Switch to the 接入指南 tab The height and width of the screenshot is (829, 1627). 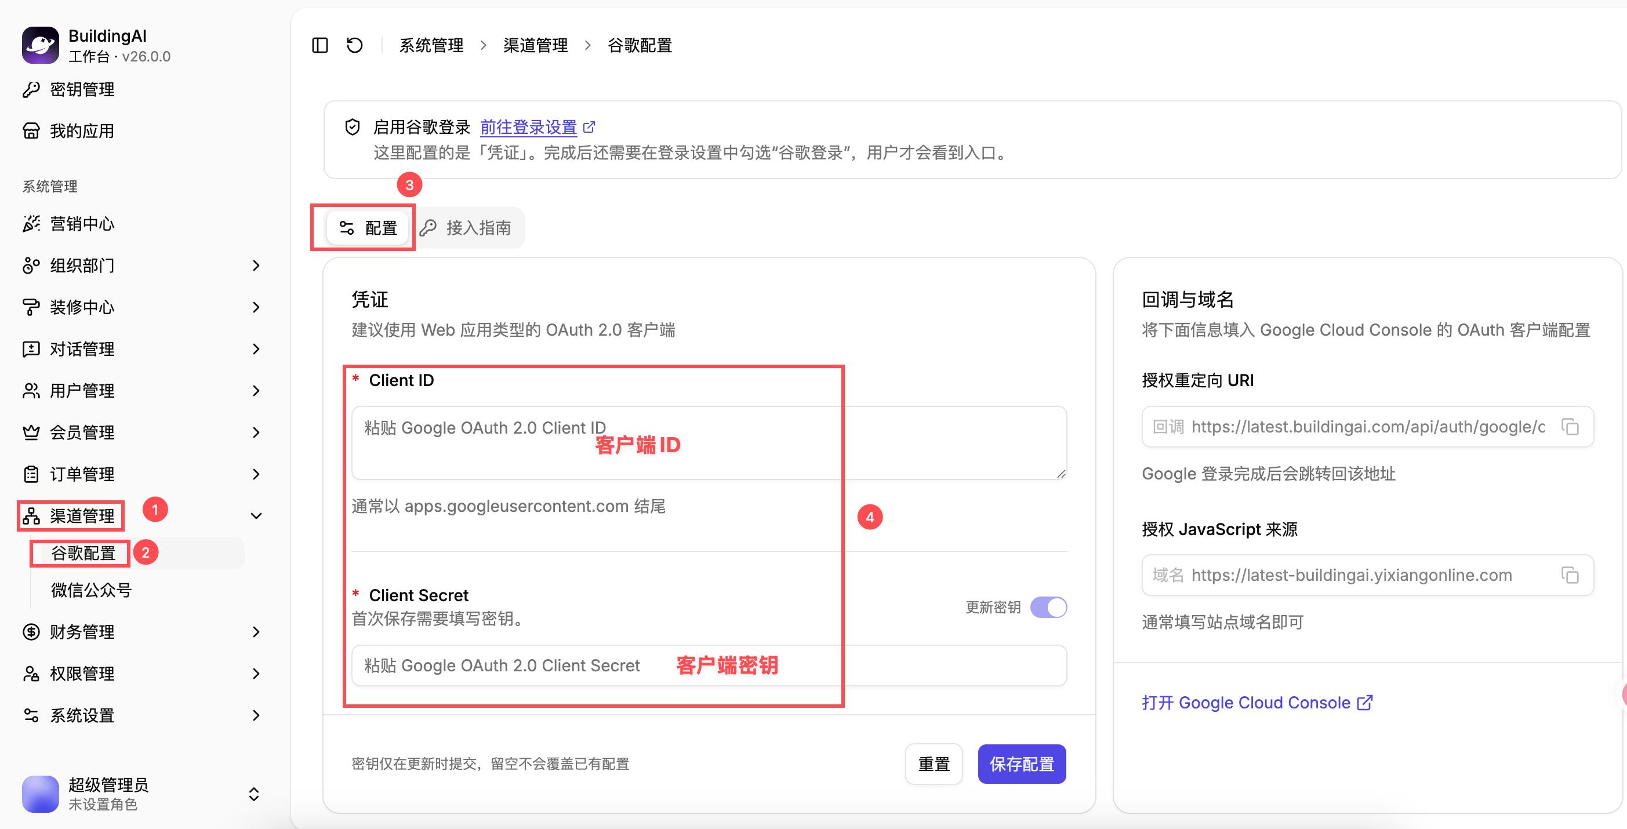click(466, 228)
